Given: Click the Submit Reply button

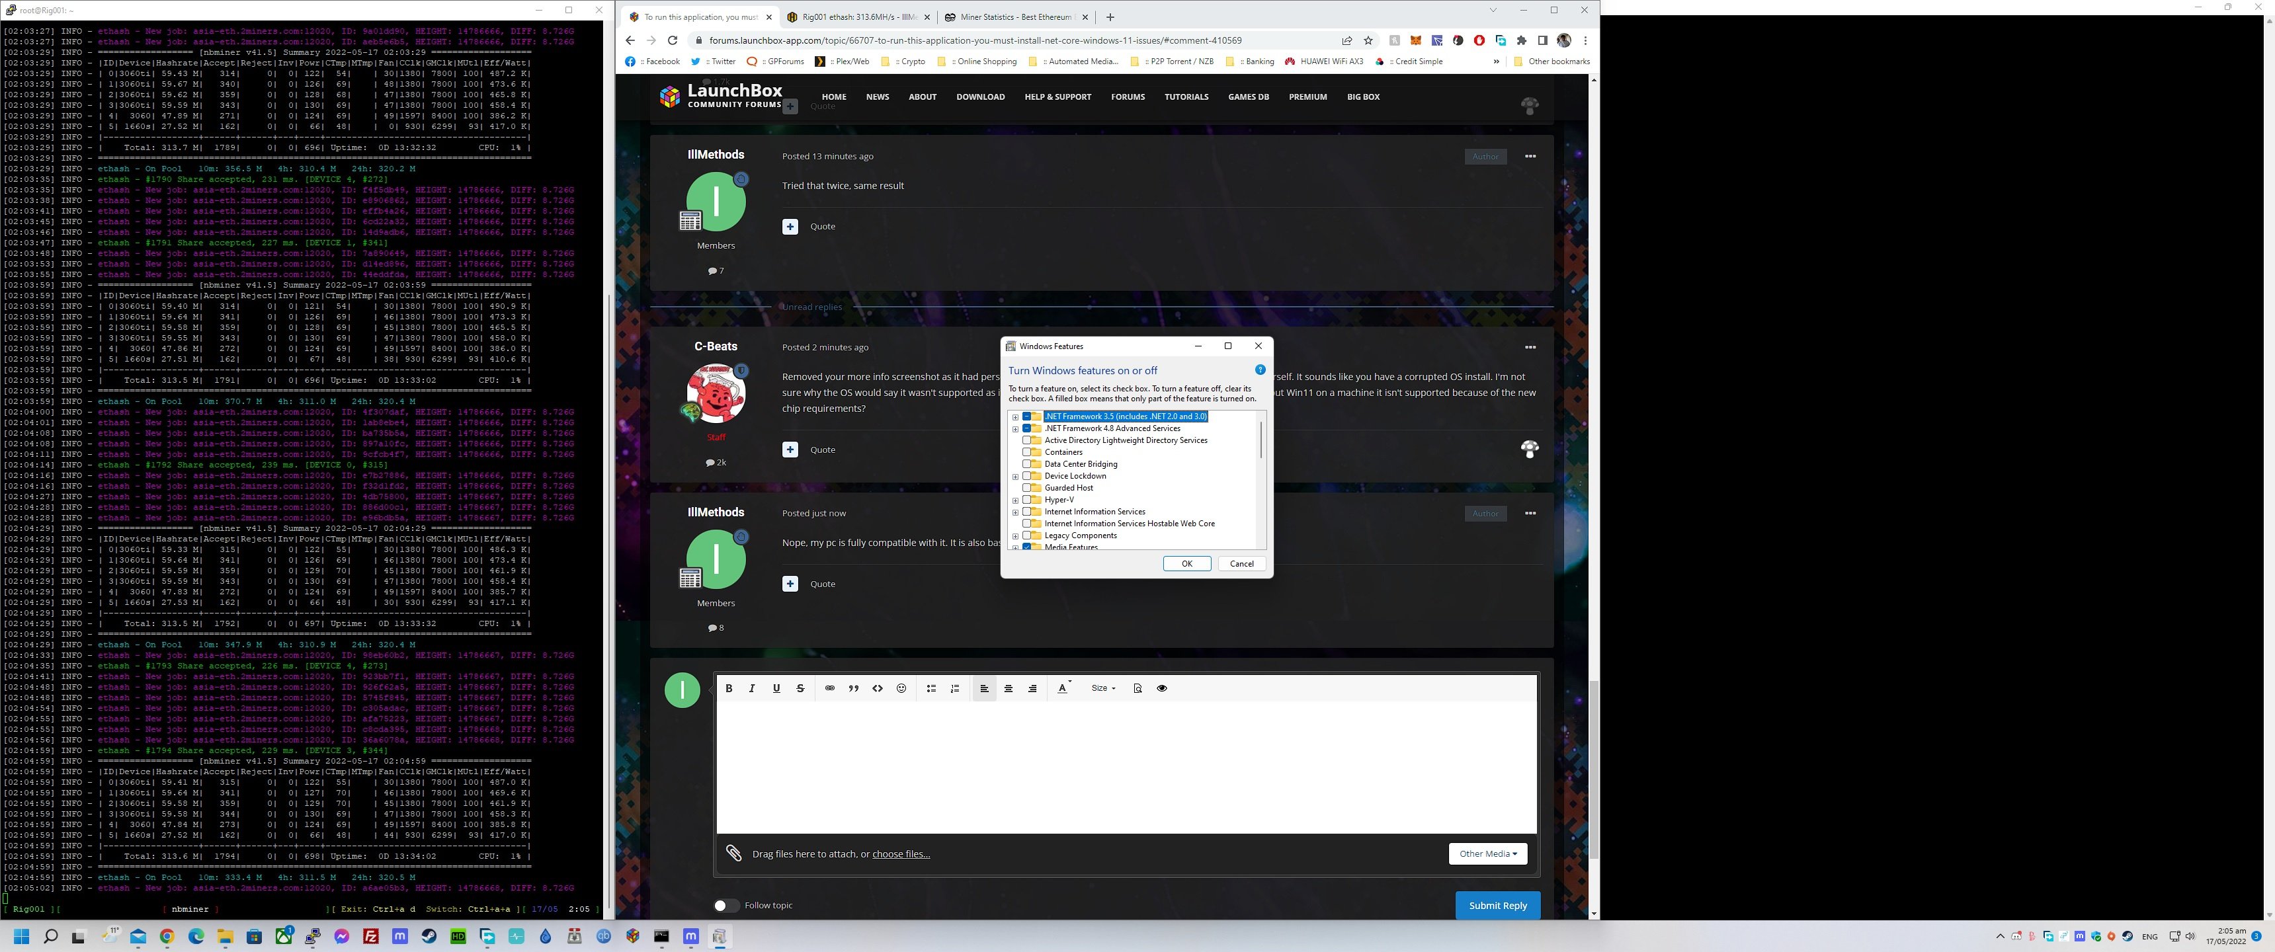Looking at the screenshot, I should point(1497,905).
